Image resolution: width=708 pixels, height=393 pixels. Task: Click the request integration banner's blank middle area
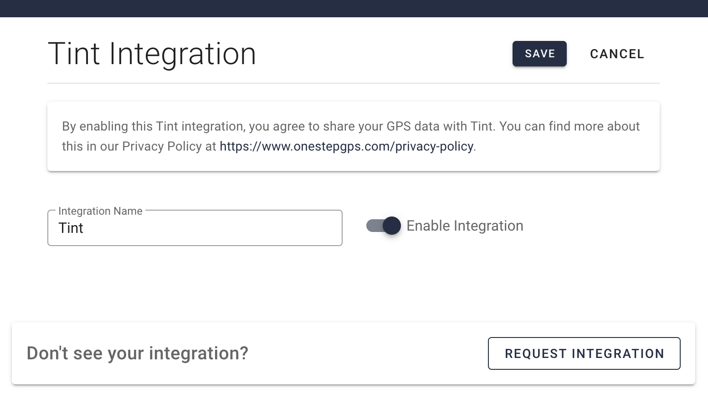(x=364, y=353)
